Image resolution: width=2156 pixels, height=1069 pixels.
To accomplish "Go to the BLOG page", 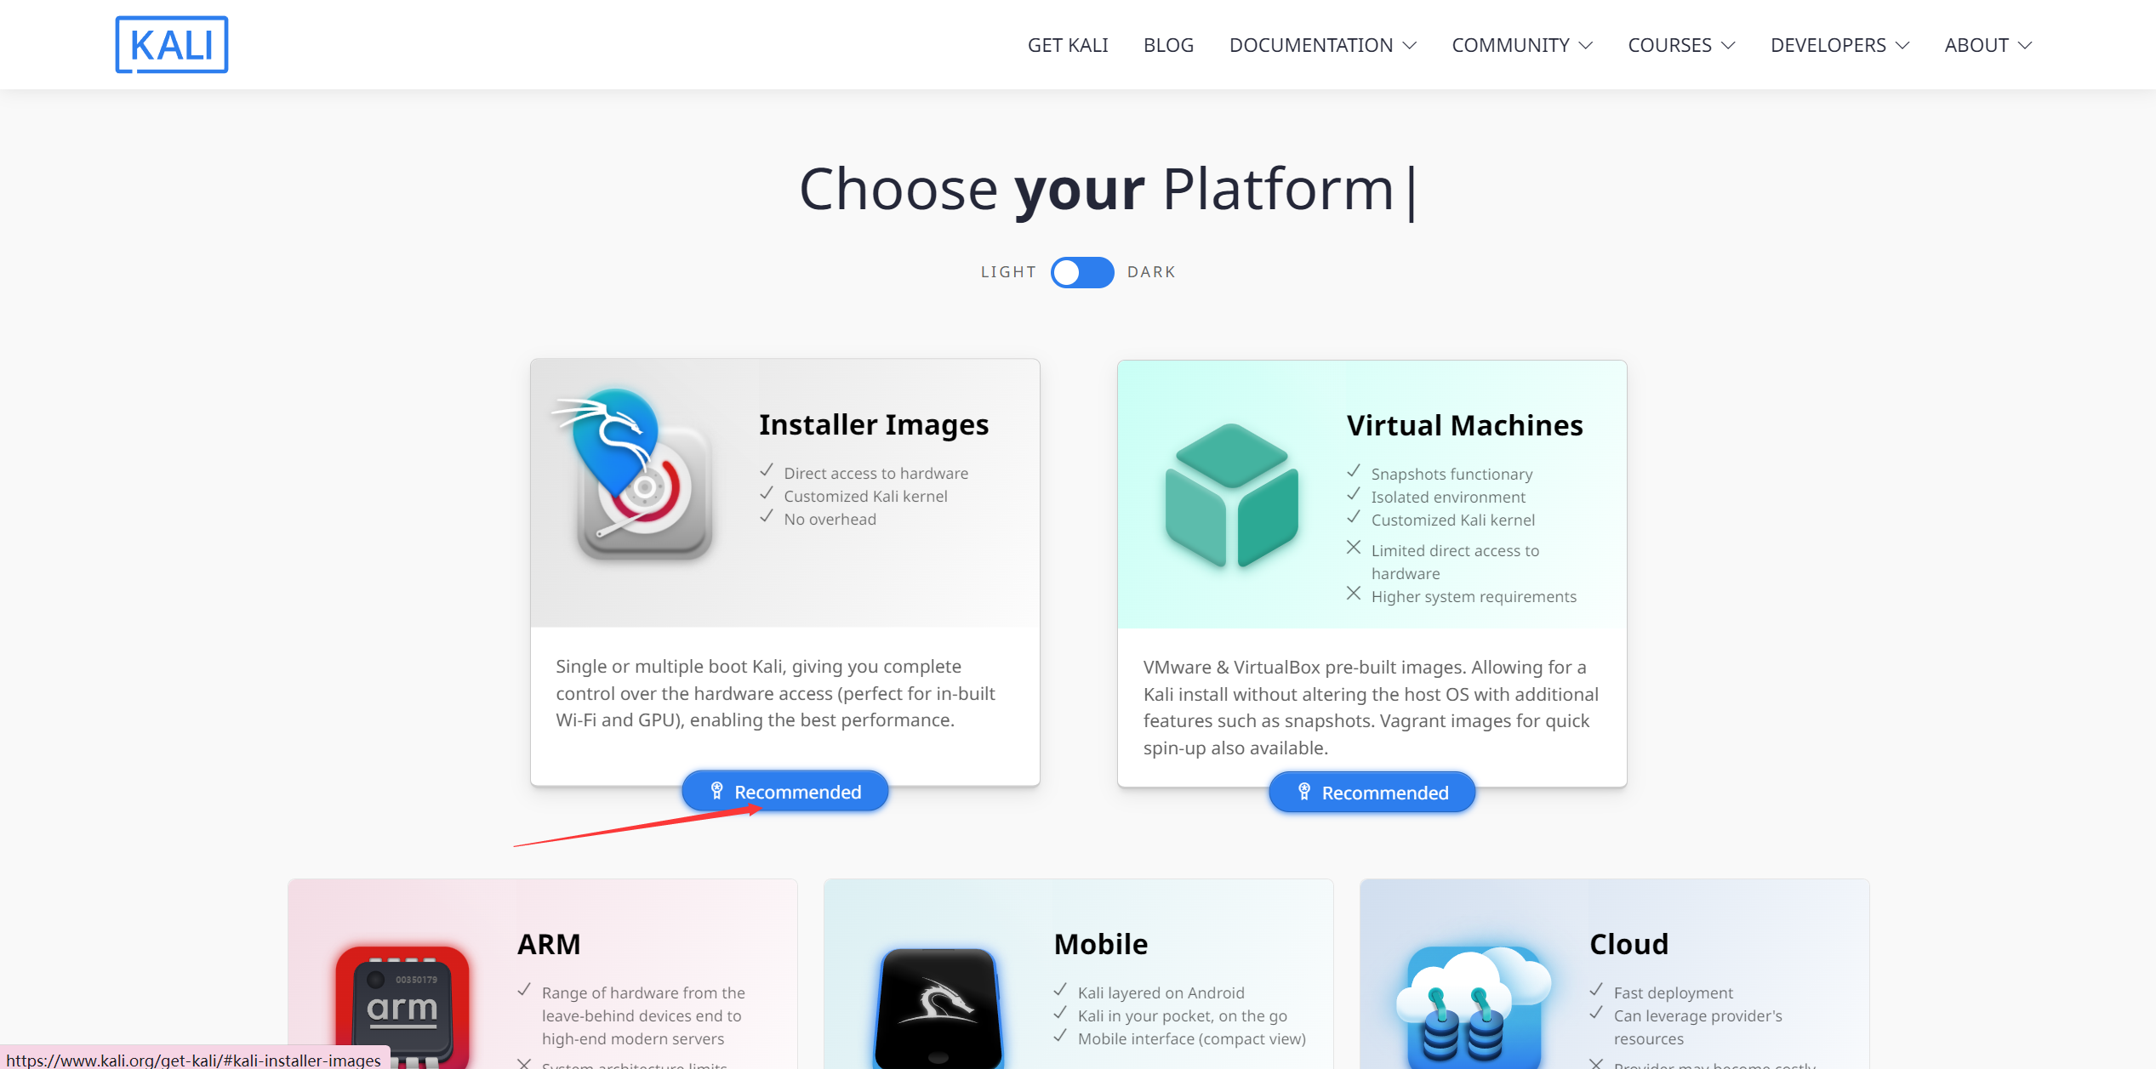I will tap(1168, 45).
